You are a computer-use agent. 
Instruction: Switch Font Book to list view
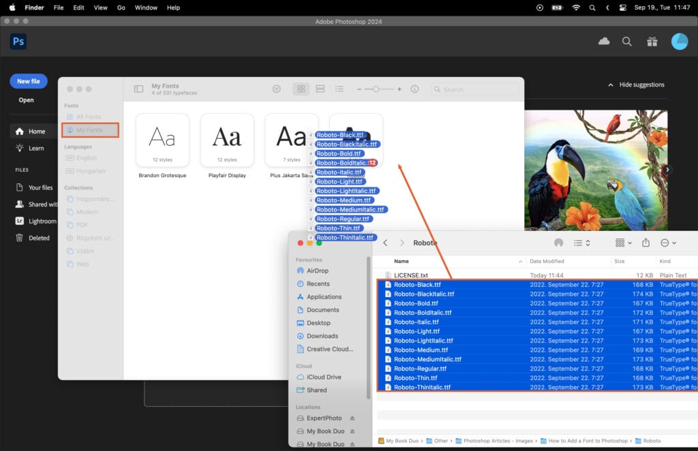(339, 89)
